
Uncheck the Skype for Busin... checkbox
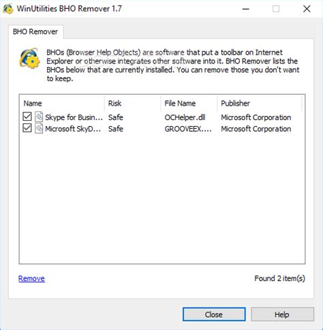[x=27, y=117]
